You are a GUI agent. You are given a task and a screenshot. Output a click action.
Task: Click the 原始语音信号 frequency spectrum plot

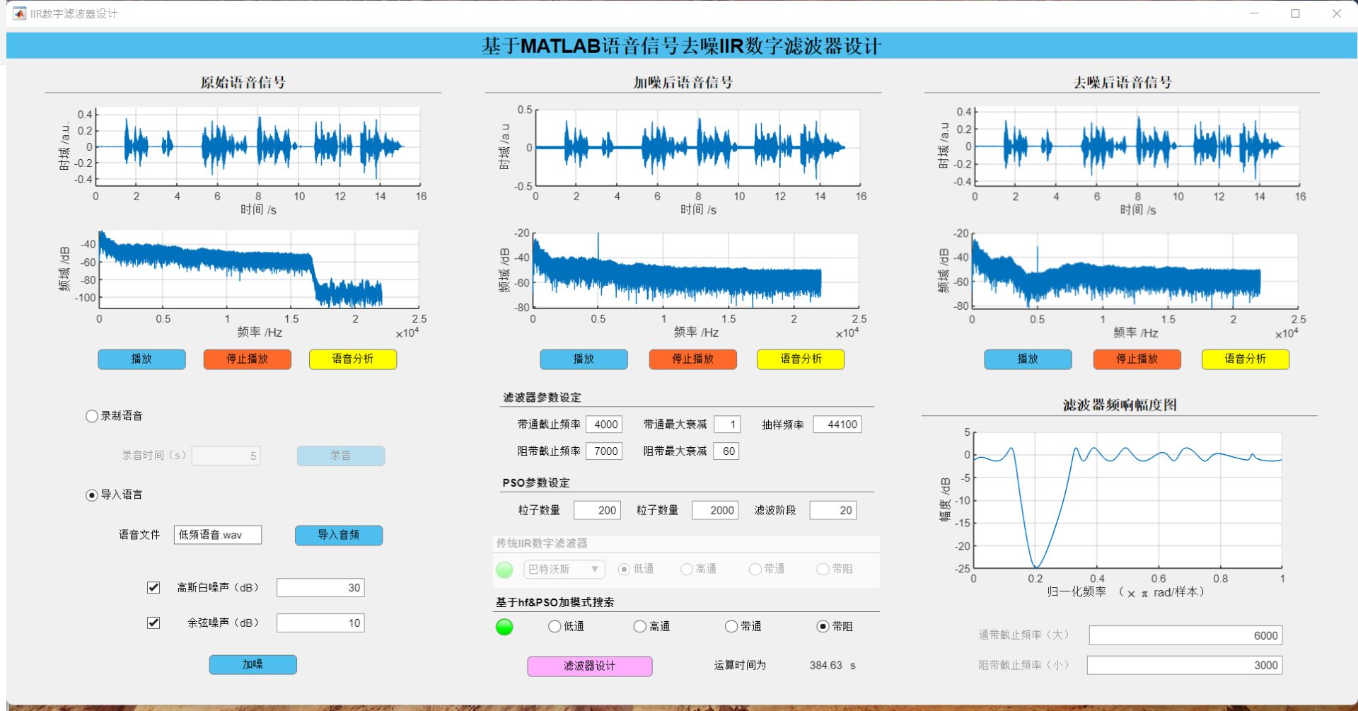[259, 269]
